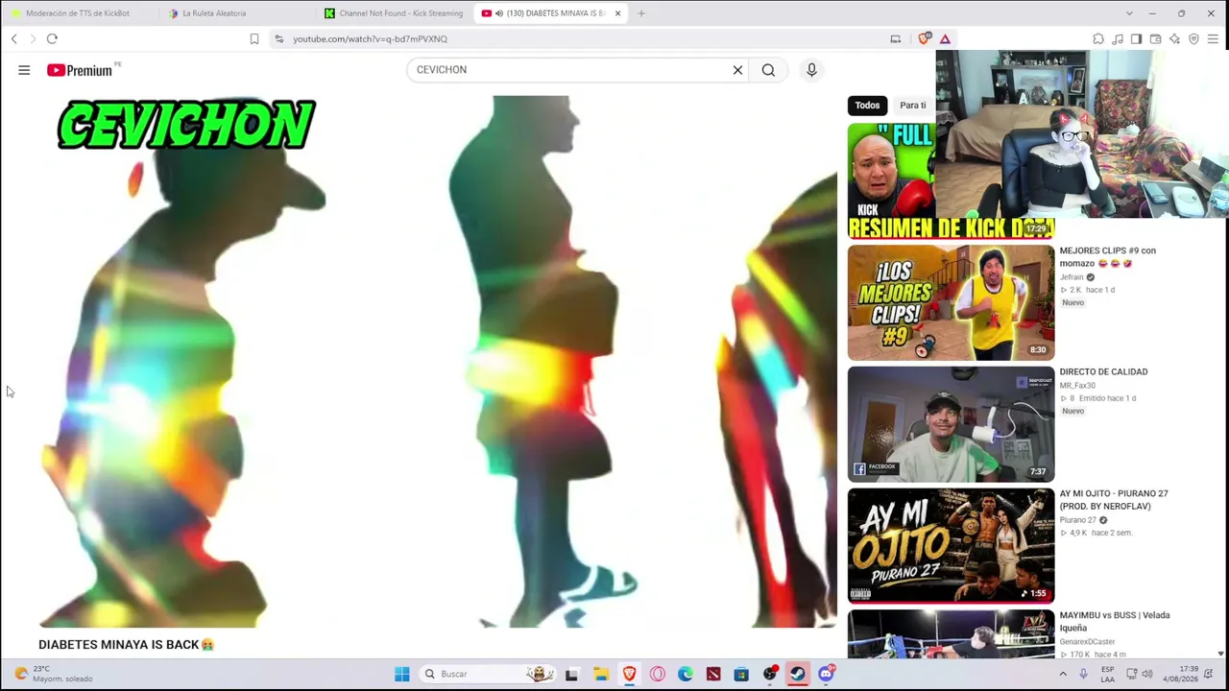Open the MEJORES CLIPS #9 video thumbnail
1229x691 pixels.
point(951,303)
